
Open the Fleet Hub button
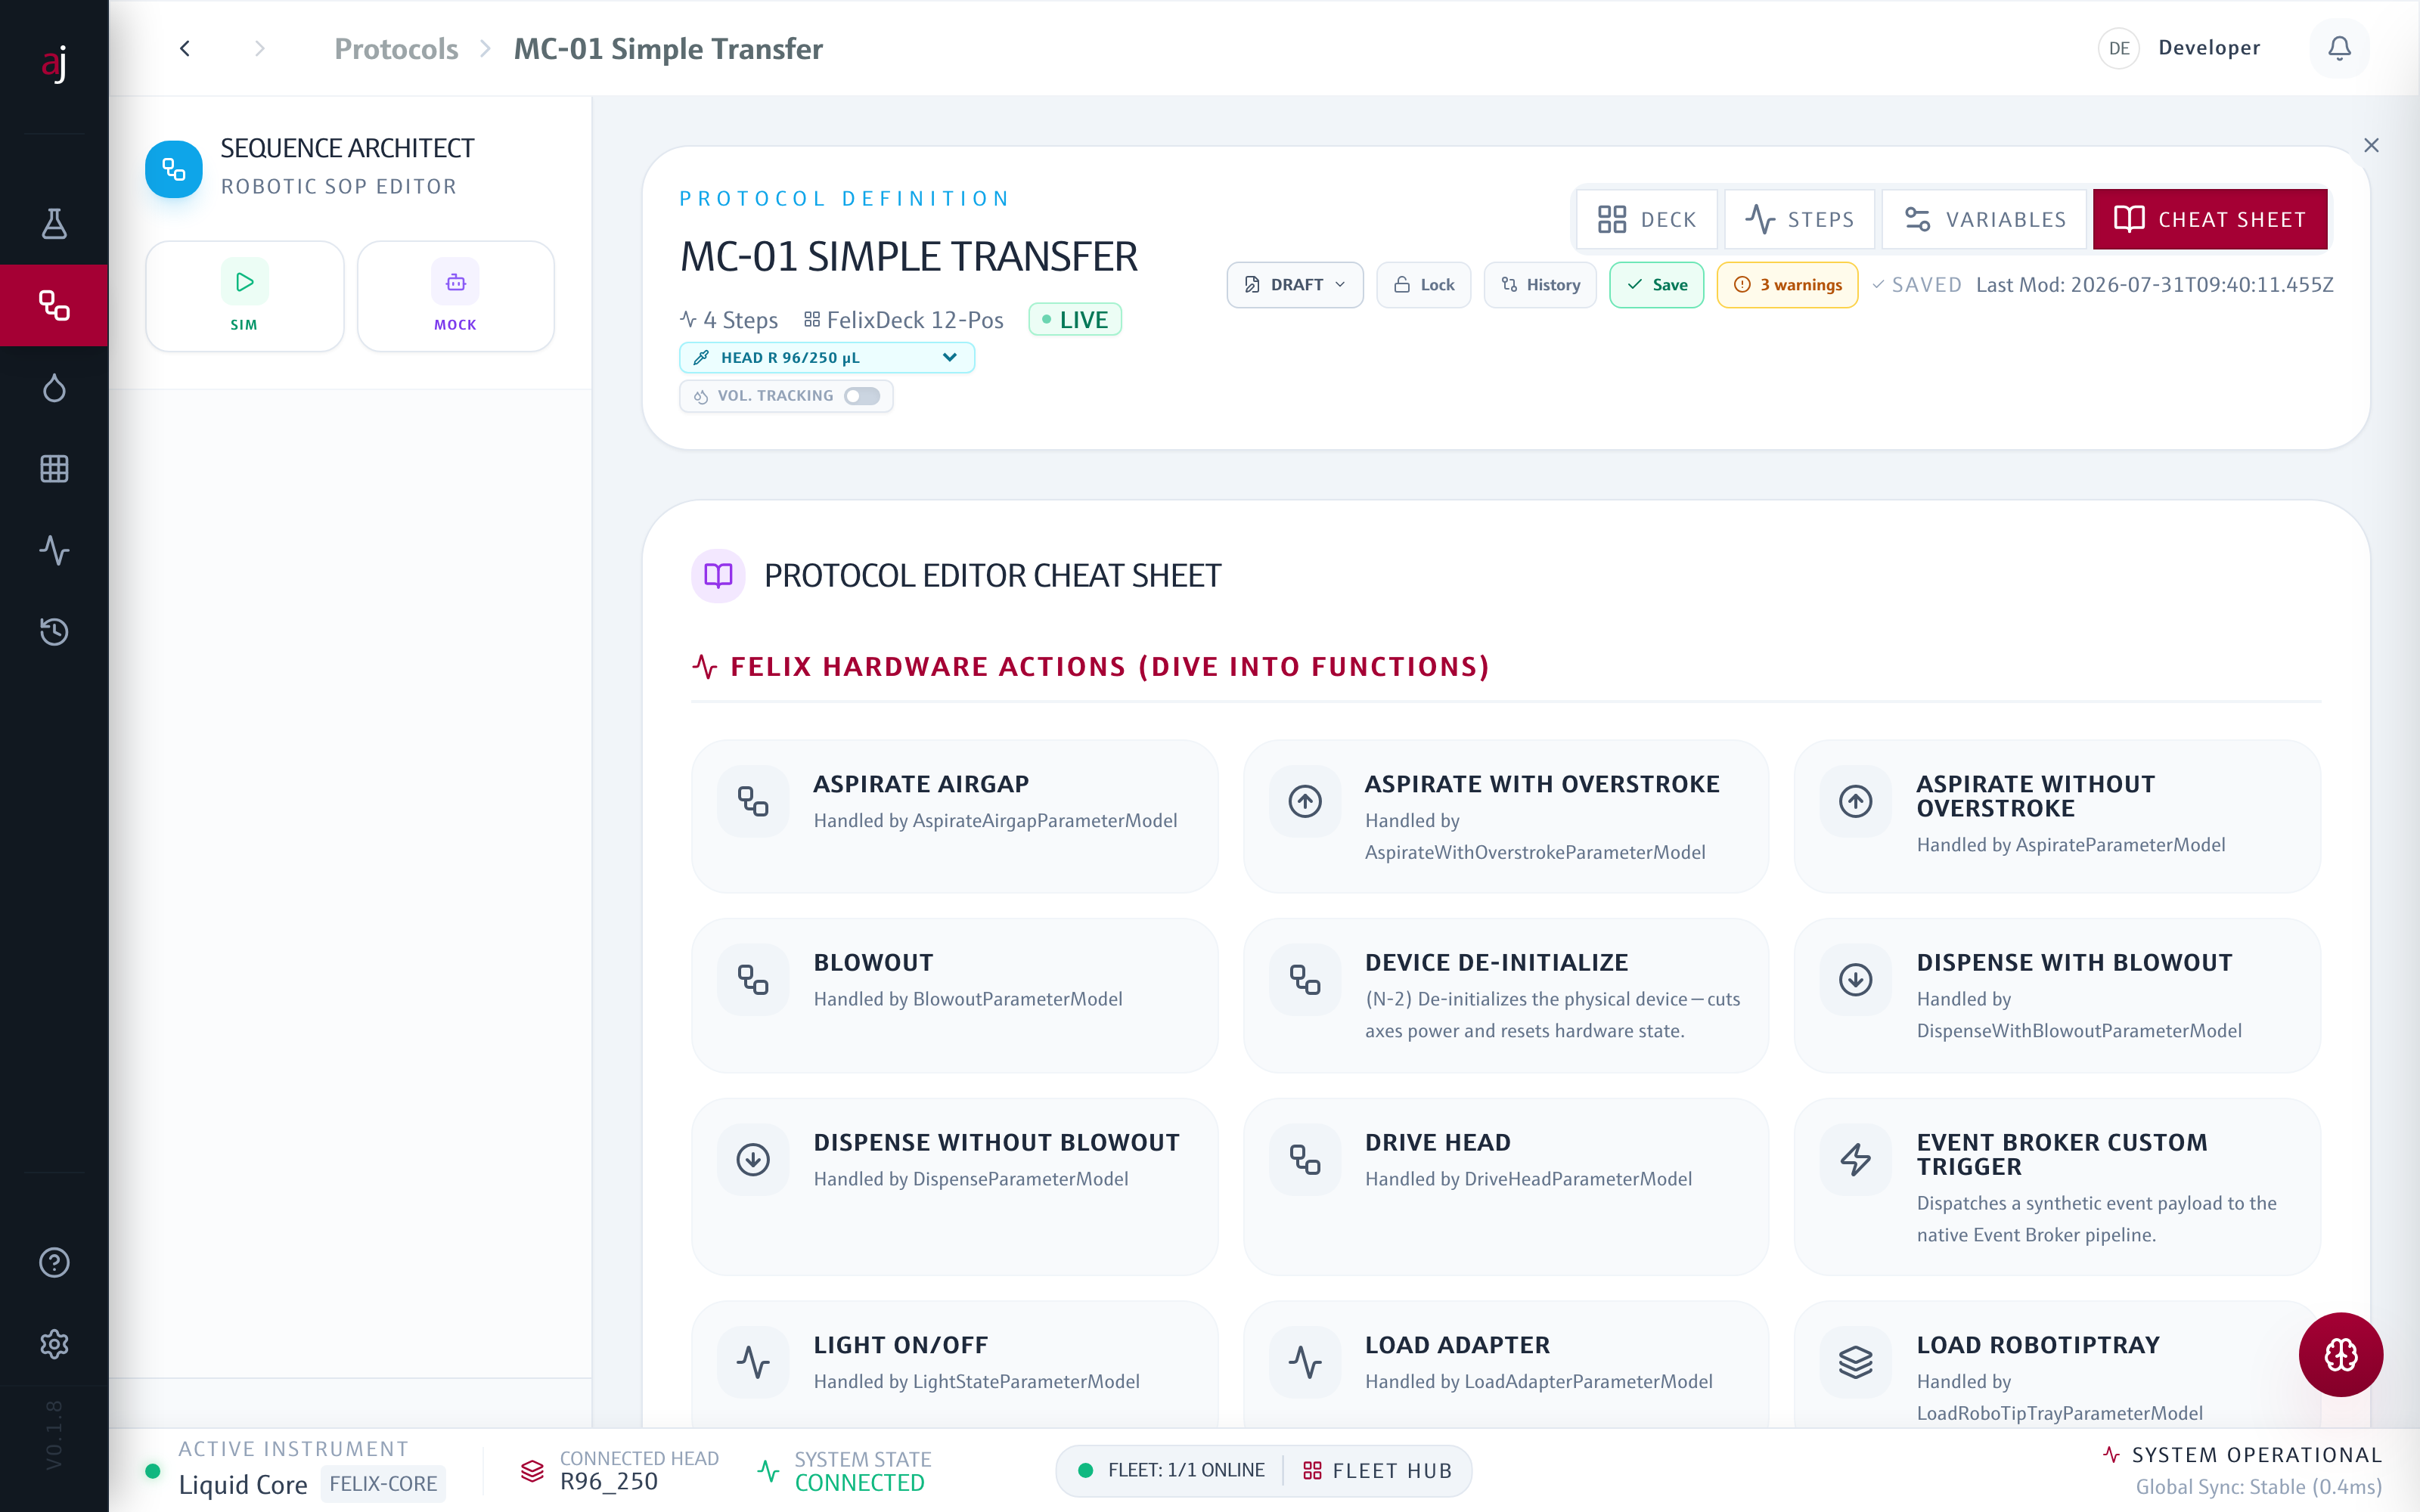point(1377,1471)
